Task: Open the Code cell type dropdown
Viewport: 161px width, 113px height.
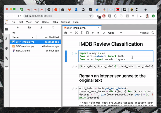Action: [x=115, y=33]
